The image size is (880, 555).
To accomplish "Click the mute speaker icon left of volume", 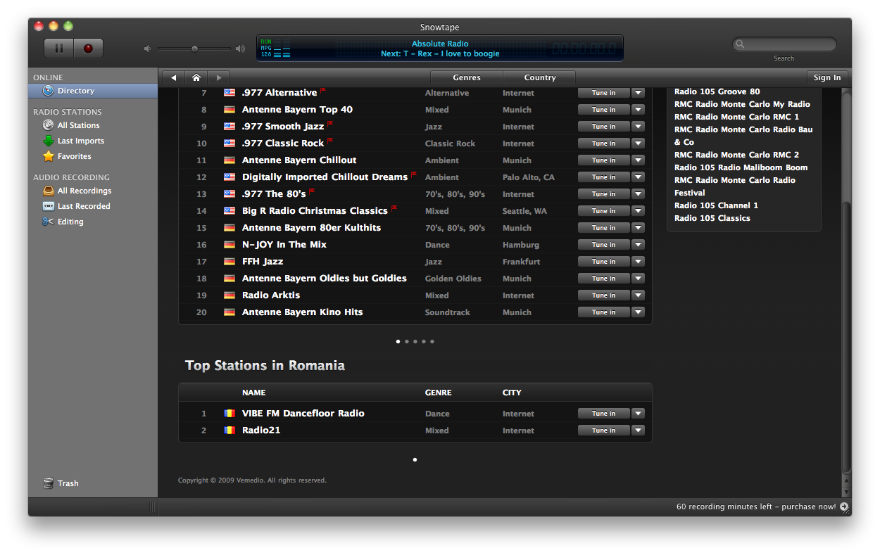I will pos(147,49).
